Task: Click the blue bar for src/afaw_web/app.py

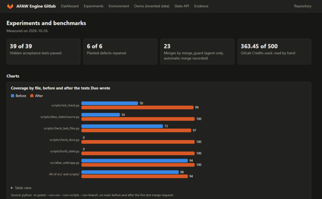Action: coord(135,161)
